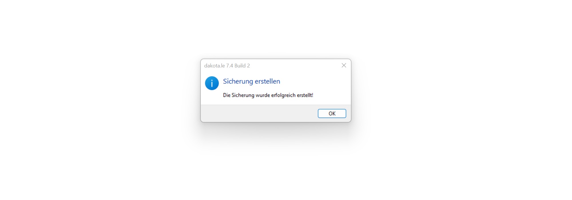Click the word 'dakota.le' in the title bar

pyautogui.click(x=214, y=66)
